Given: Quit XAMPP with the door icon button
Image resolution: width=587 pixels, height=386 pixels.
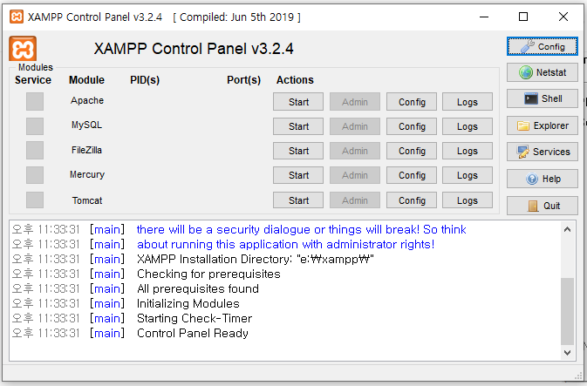Looking at the screenshot, I should pyautogui.click(x=542, y=206).
